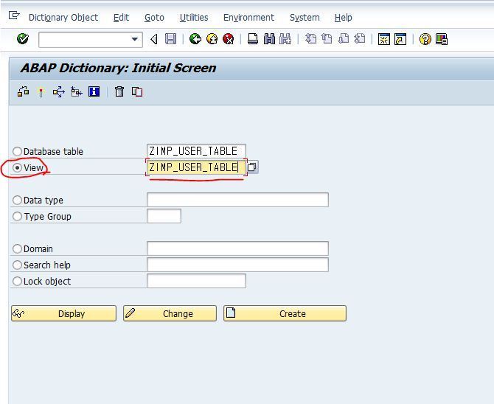Click the Last Page icon

coord(360,39)
